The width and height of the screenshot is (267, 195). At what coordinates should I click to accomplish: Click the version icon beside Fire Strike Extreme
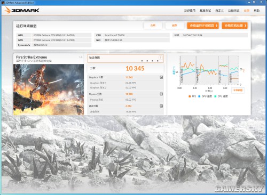(x=81, y=57)
